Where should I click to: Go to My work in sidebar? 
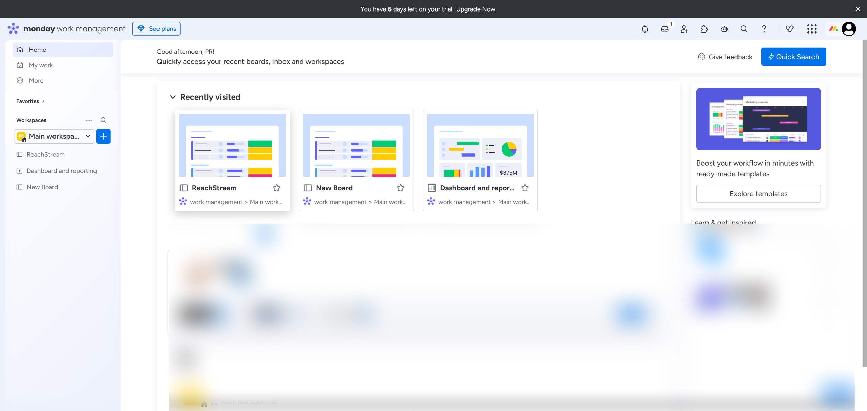pos(41,65)
